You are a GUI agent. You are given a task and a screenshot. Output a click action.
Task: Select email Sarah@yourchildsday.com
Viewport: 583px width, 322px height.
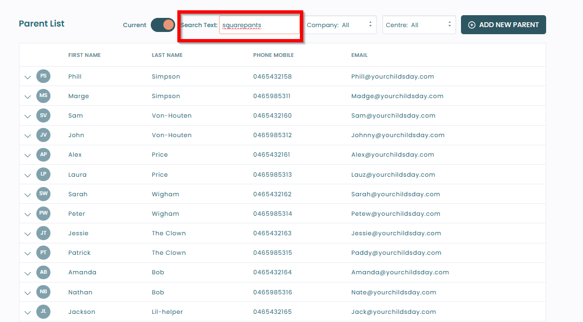[395, 194]
